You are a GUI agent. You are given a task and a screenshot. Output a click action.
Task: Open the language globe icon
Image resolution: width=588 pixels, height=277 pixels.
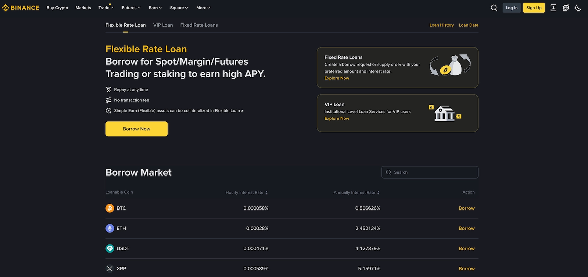click(x=566, y=8)
